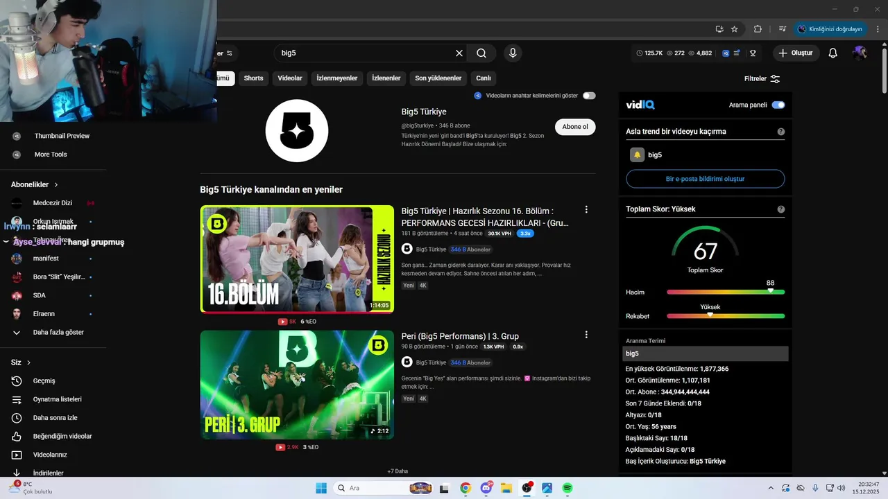Open Peri (Big5 Performans) 3. Grup title

(460, 336)
